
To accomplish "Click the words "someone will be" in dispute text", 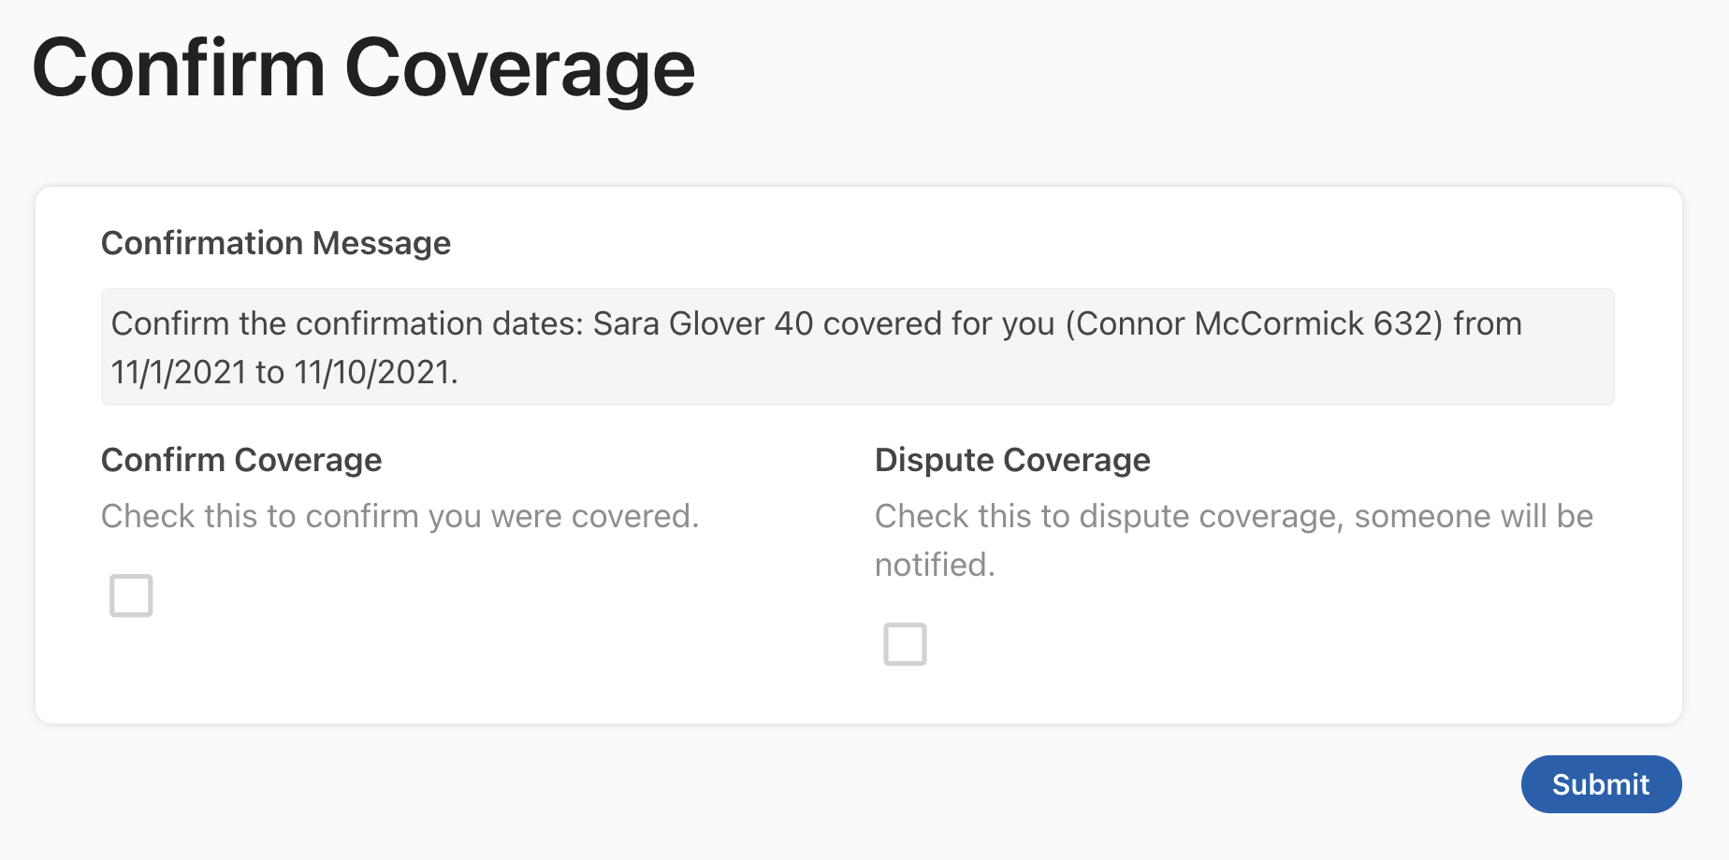I will coord(1474,516).
